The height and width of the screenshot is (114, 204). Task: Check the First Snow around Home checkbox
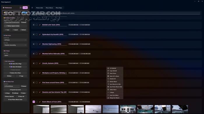pyautogui.click(x=37, y=82)
